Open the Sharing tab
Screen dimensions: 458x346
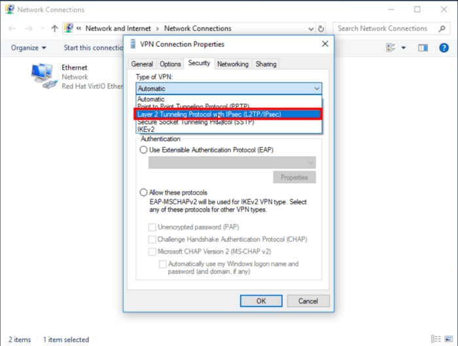(266, 64)
